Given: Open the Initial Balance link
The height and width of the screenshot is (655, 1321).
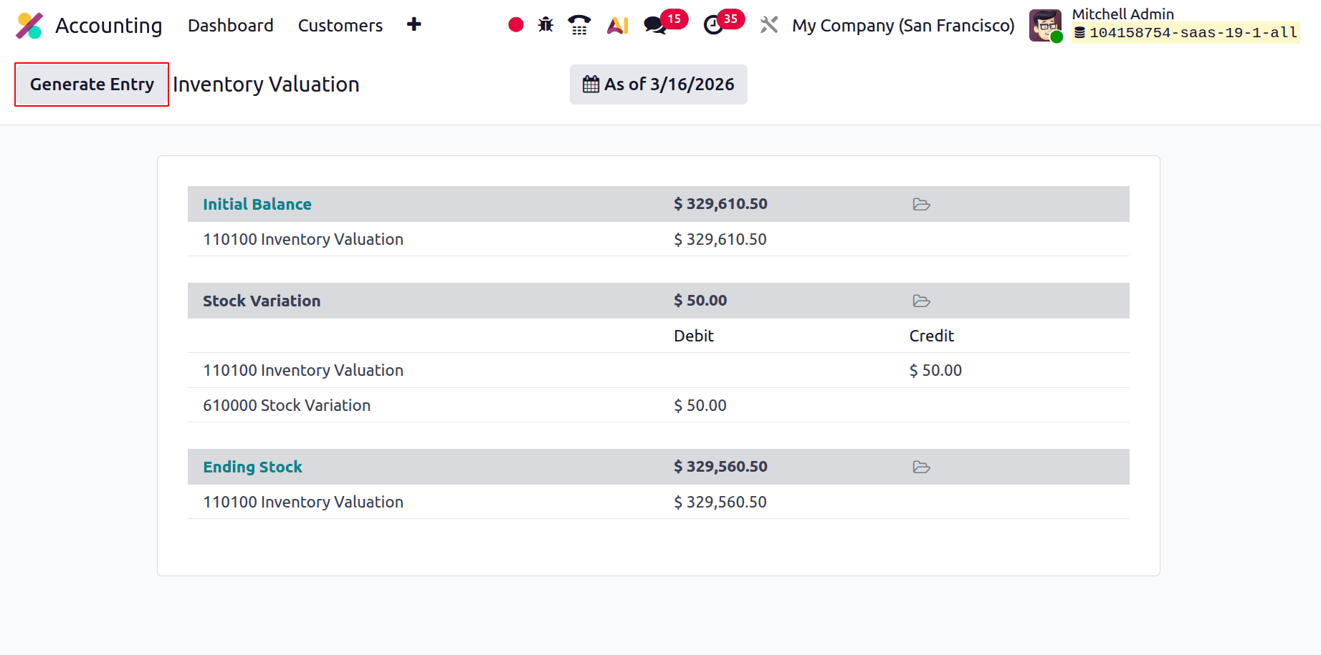Looking at the screenshot, I should pos(257,204).
